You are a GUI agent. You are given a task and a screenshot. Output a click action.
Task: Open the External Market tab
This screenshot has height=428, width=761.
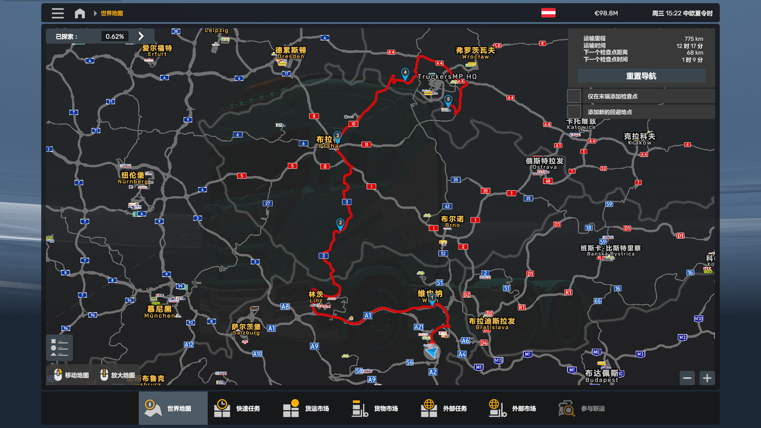[x=518, y=408]
